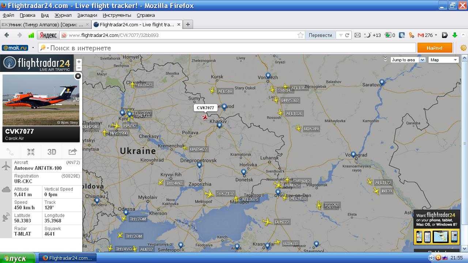Click the center-on-aircraft arrows icon
Image resolution: width=468 pixels, height=263 pixels.
[31, 152]
